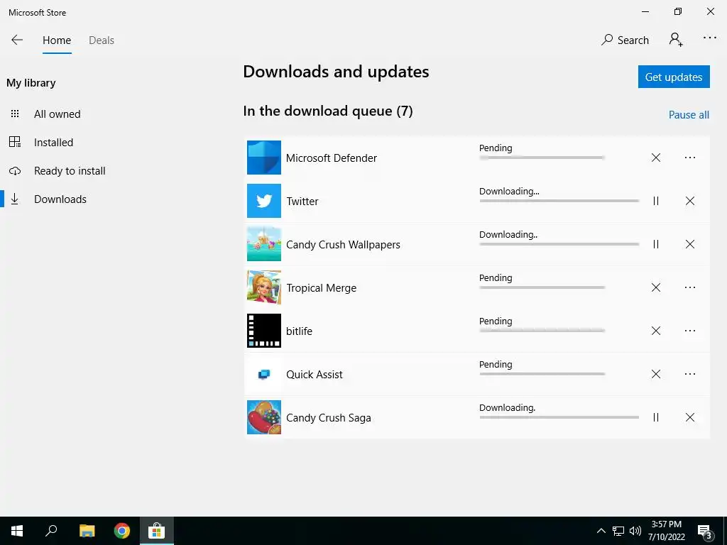The image size is (727, 545).
Task: Cancel the Twitter download
Action: [x=690, y=201]
